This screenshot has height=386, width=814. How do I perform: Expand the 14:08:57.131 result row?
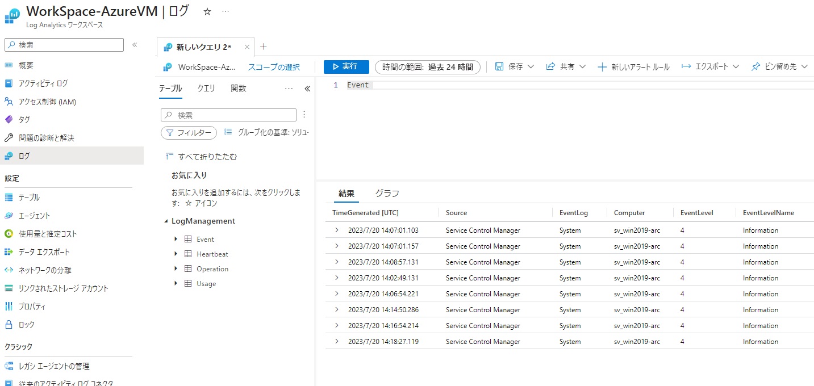336,262
